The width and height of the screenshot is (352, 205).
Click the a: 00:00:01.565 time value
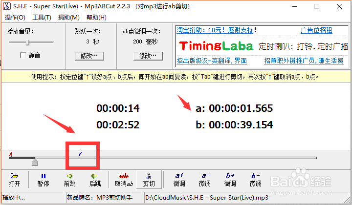234,108
